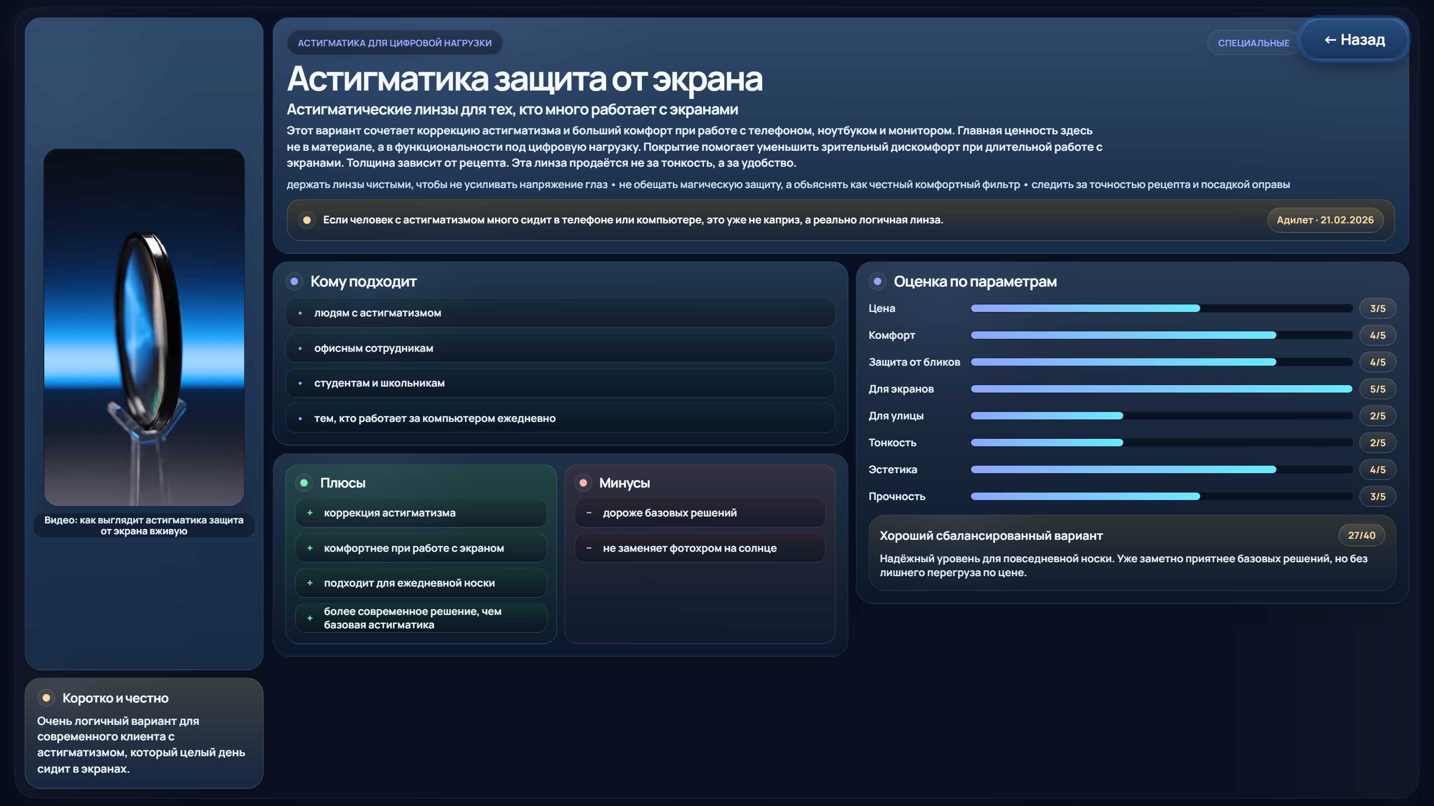
Task: Click yellow dot beside Коротко и честно
Action: pyautogui.click(x=46, y=698)
